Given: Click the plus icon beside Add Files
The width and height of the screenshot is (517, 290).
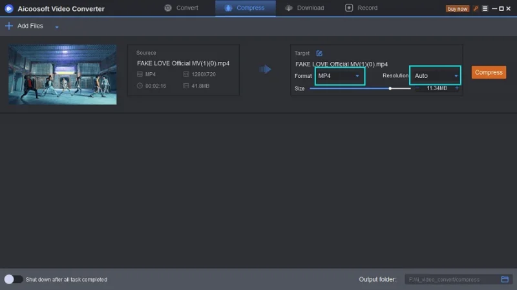Looking at the screenshot, I should pyautogui.click(x=8, y=26).
